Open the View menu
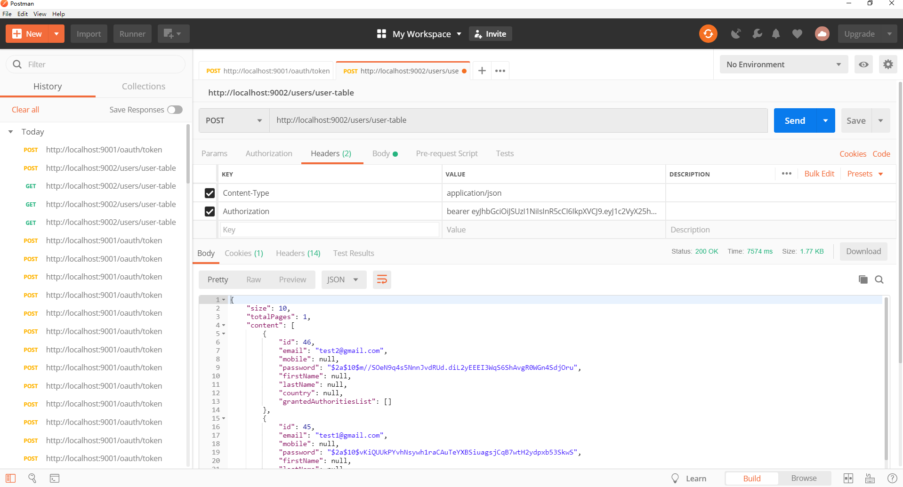The width and height of the screenshot is (903, 487). point(40,14)
